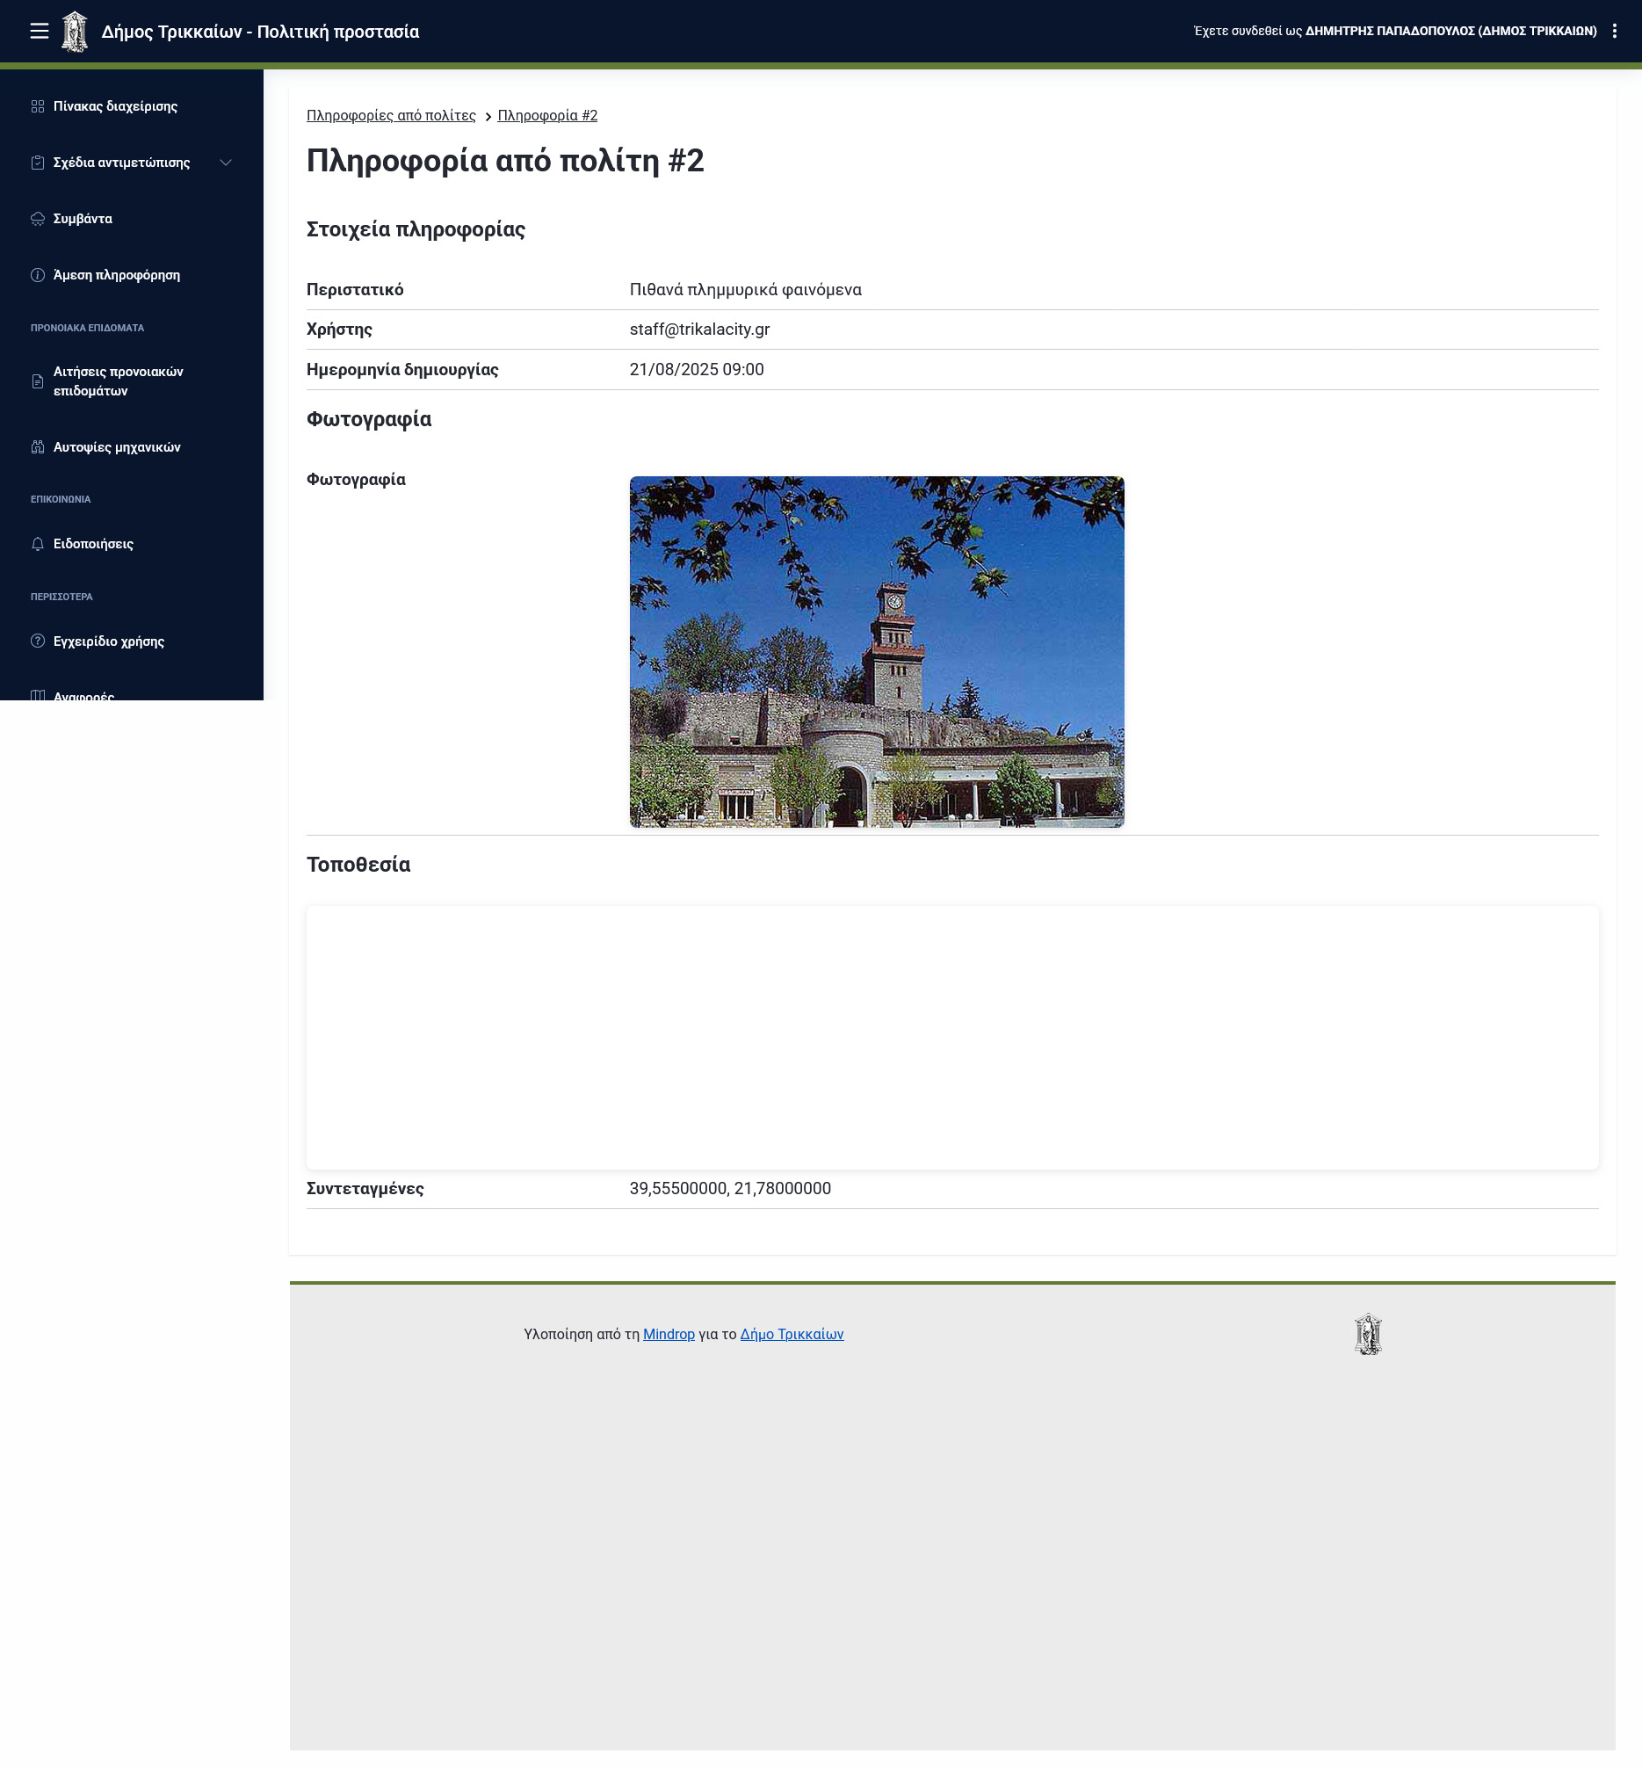This screenshot has height=1768, width=1642.
Task: Click the Εγχειρίδιο χρήσης help icon
Action: (37, 641)
